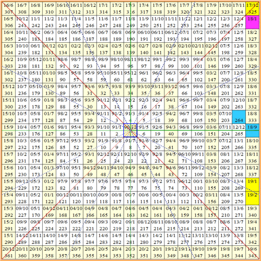The width and height of the screenshot is (261, 261).
Task: Select cell 02/1 numbered 134
Action: coord(63,49)
